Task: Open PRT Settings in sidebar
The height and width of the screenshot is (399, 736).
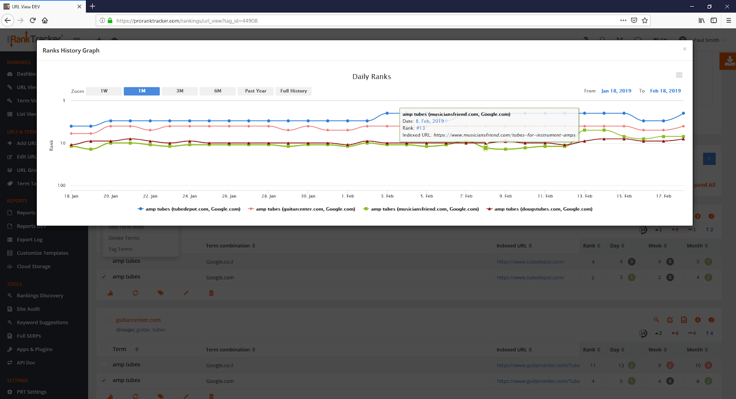Action: [31, 392]
